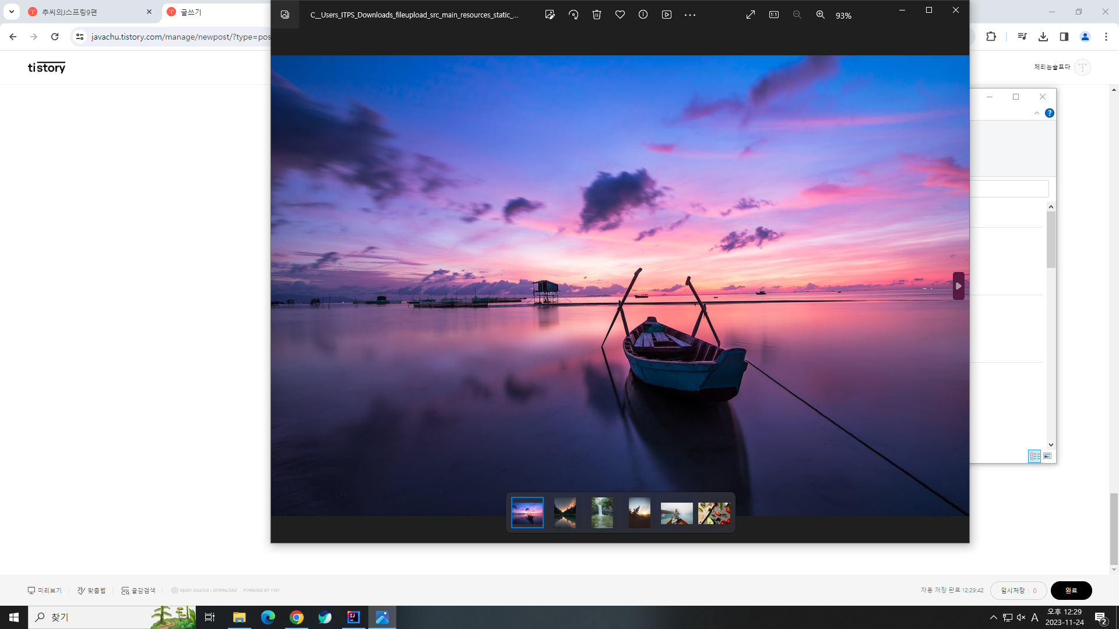Screen dimensions: 1119x629
Task: Zoom in with the magnifier plus icon
Action: [x=820, y=15]
